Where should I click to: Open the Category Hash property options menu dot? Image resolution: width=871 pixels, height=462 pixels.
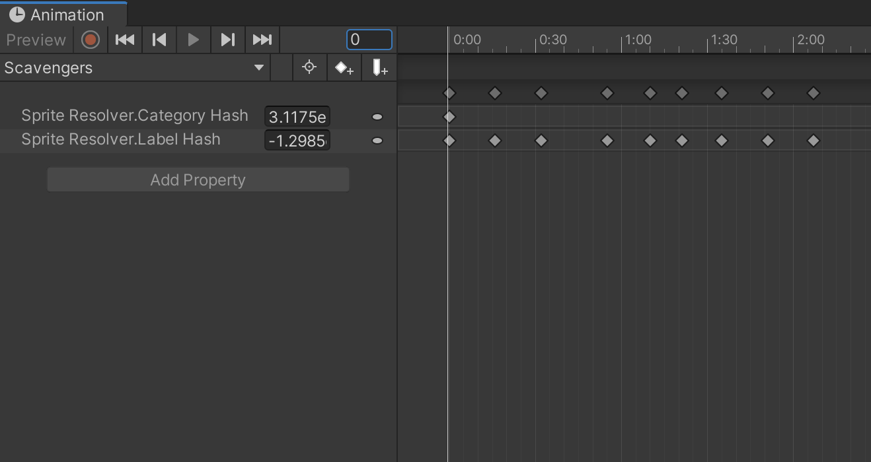pyautogui.click(x=377, y=117)
